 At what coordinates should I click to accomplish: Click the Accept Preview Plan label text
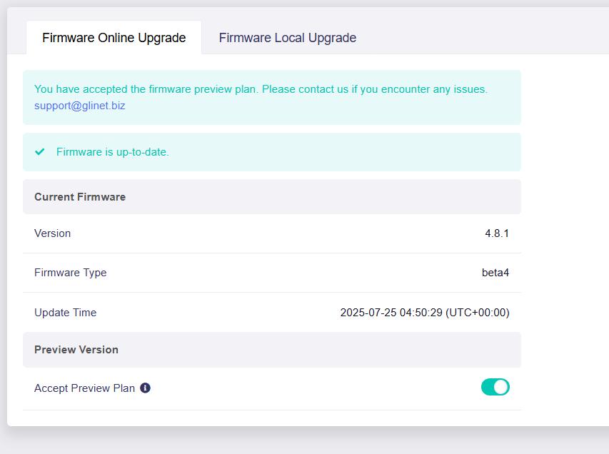point(84,388)
